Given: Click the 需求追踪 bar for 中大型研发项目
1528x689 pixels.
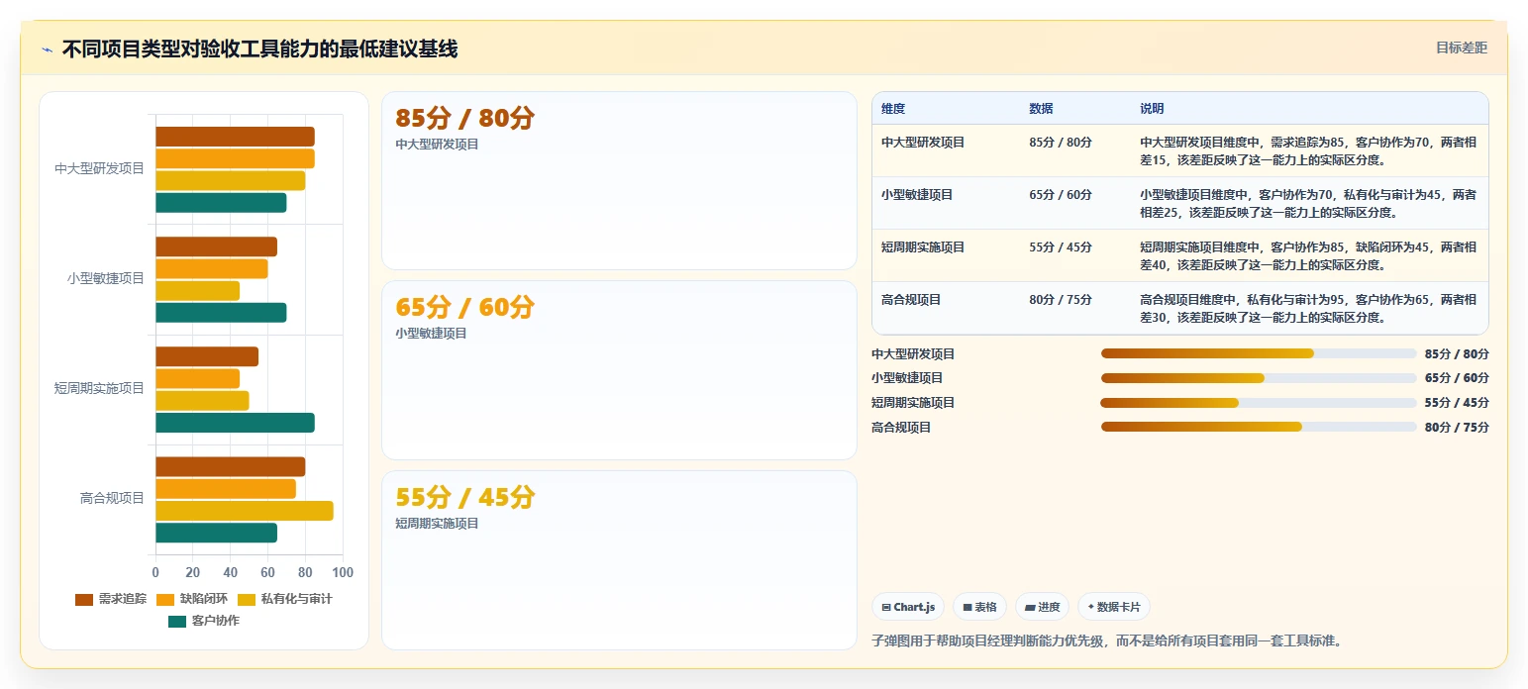Looking at the screenshot, I should 235,137.
